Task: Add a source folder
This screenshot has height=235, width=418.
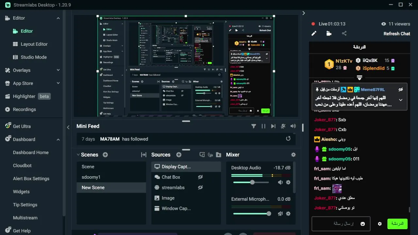Action: click(x=218, y=155)
